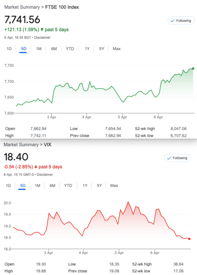Viewport: 197px width, 275px height.
Task: Open Disclaimer link under FTSE 100 price
Action: coord(42,37)
